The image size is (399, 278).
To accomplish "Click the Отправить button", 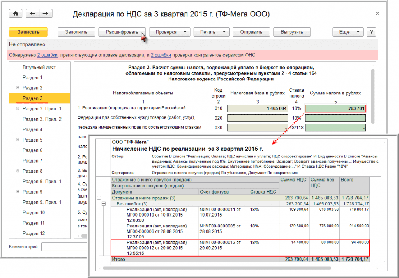I will click(x=251, y=32).
